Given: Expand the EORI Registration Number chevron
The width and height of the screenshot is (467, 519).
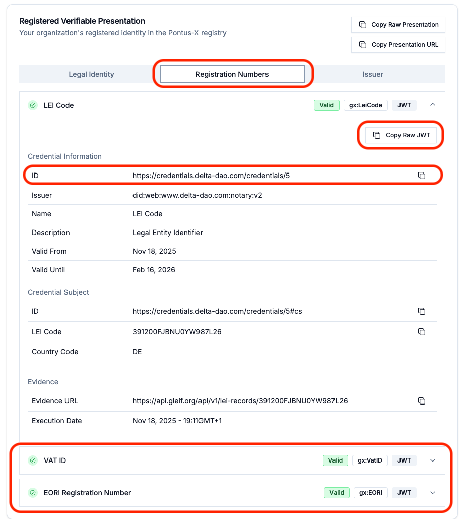Looking at the screenshot, I should [433, 493].
